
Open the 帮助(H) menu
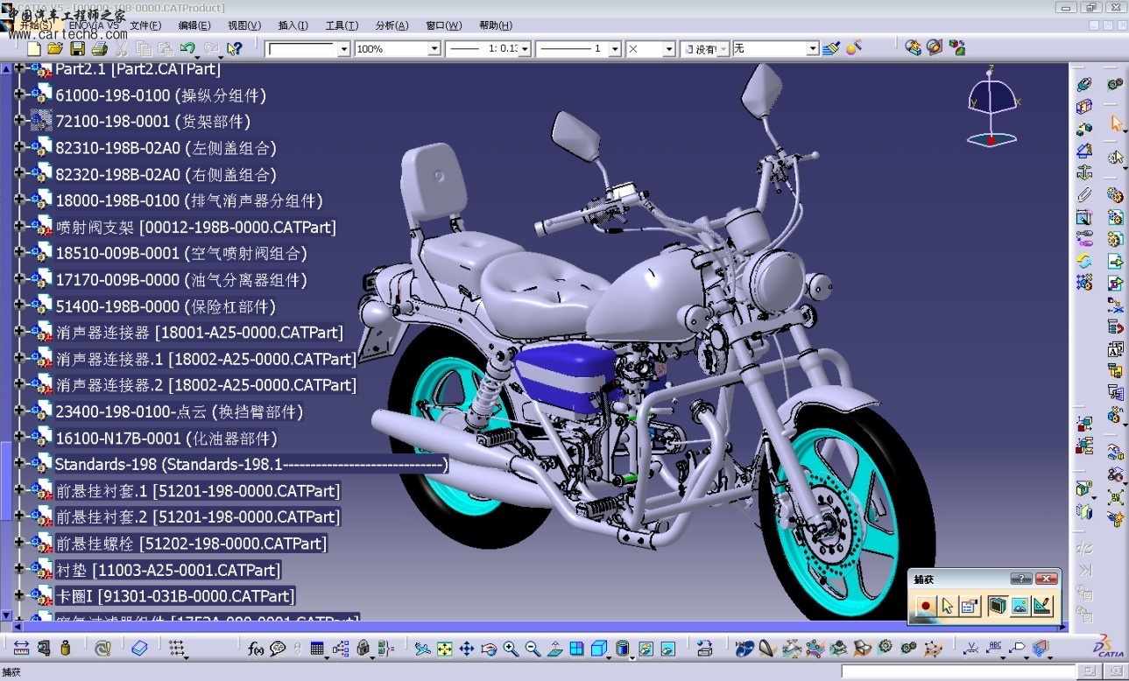pos(496,25)
